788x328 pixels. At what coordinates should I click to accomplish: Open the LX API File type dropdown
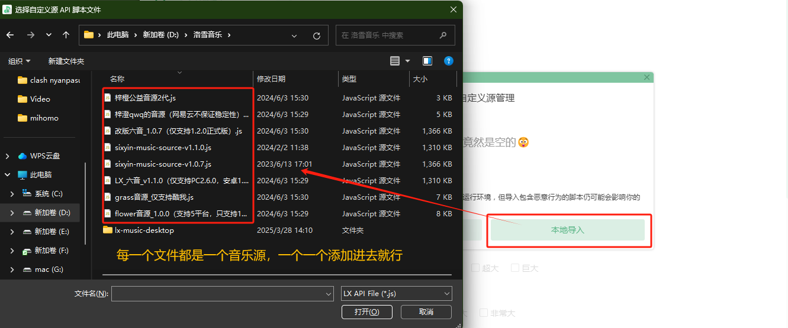(397, 293)
